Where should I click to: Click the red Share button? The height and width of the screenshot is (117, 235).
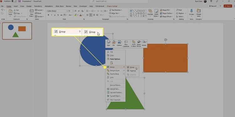point(228,6)
